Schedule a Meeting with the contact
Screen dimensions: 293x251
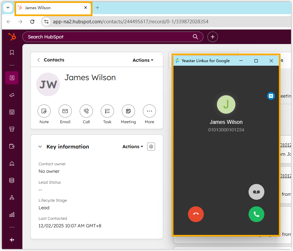pyautogui.click(x=128, y=111)
